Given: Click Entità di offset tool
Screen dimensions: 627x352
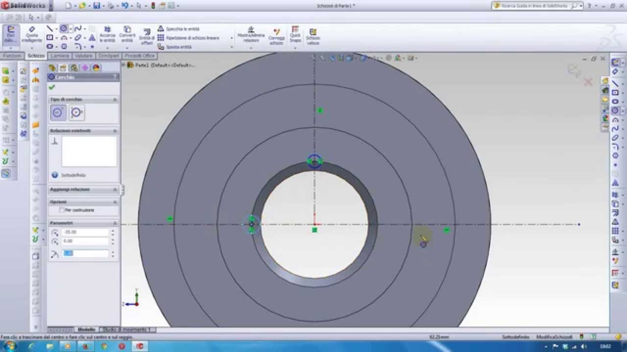Looking at the screenshot, I should tap(147, 37).
